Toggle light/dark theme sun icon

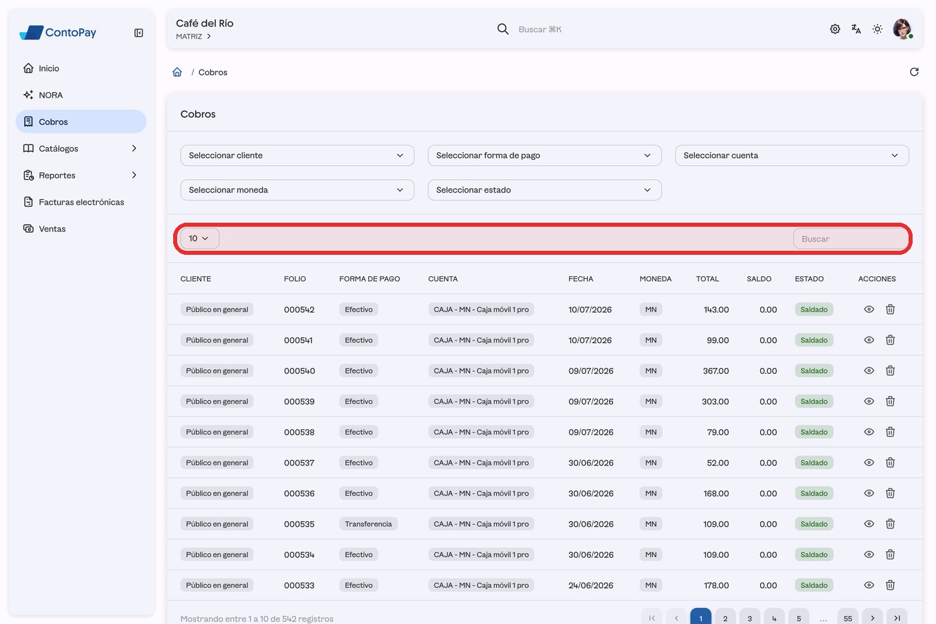point(878,29)
